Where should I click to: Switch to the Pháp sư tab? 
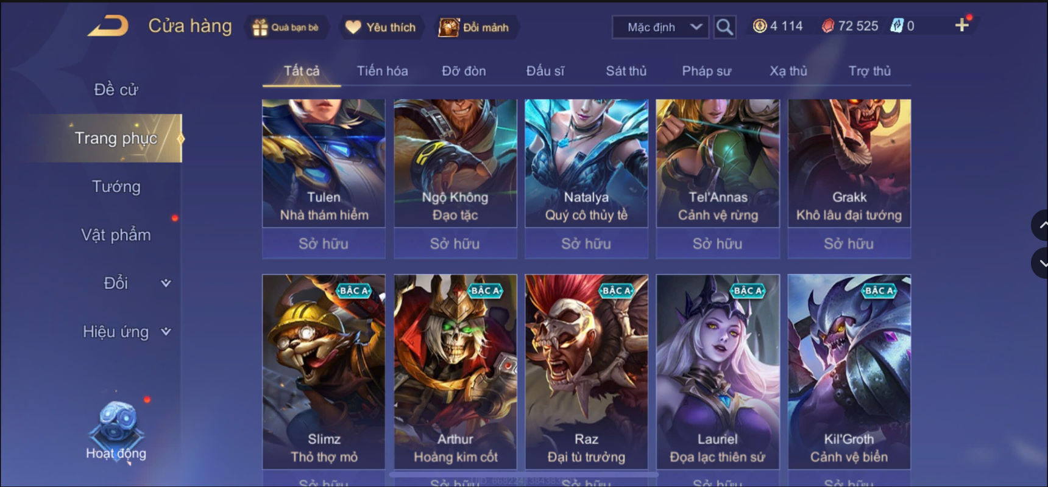coord(706,71)
